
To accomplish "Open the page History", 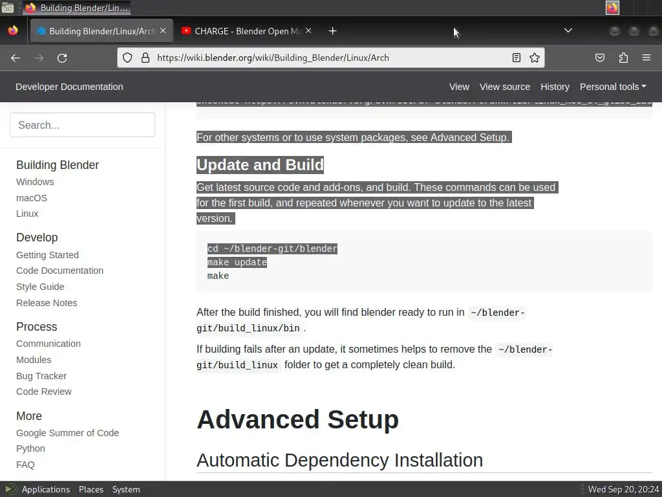I will point(555,87).
